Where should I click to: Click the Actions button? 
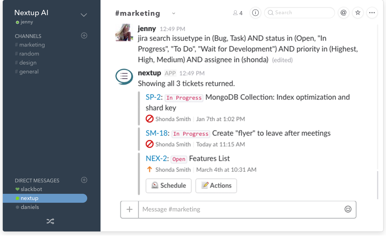(x=216, y=185)
